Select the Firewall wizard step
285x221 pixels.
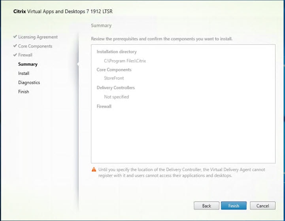(x=25, y=55)
